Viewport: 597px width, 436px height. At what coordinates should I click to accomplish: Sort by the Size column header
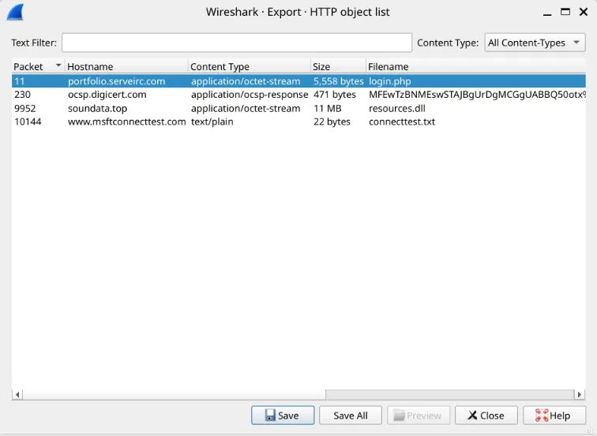pyautogui.click(x=338, y=66)
